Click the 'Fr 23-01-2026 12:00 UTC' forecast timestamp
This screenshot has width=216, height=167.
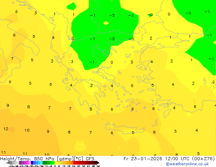point(157,158)
